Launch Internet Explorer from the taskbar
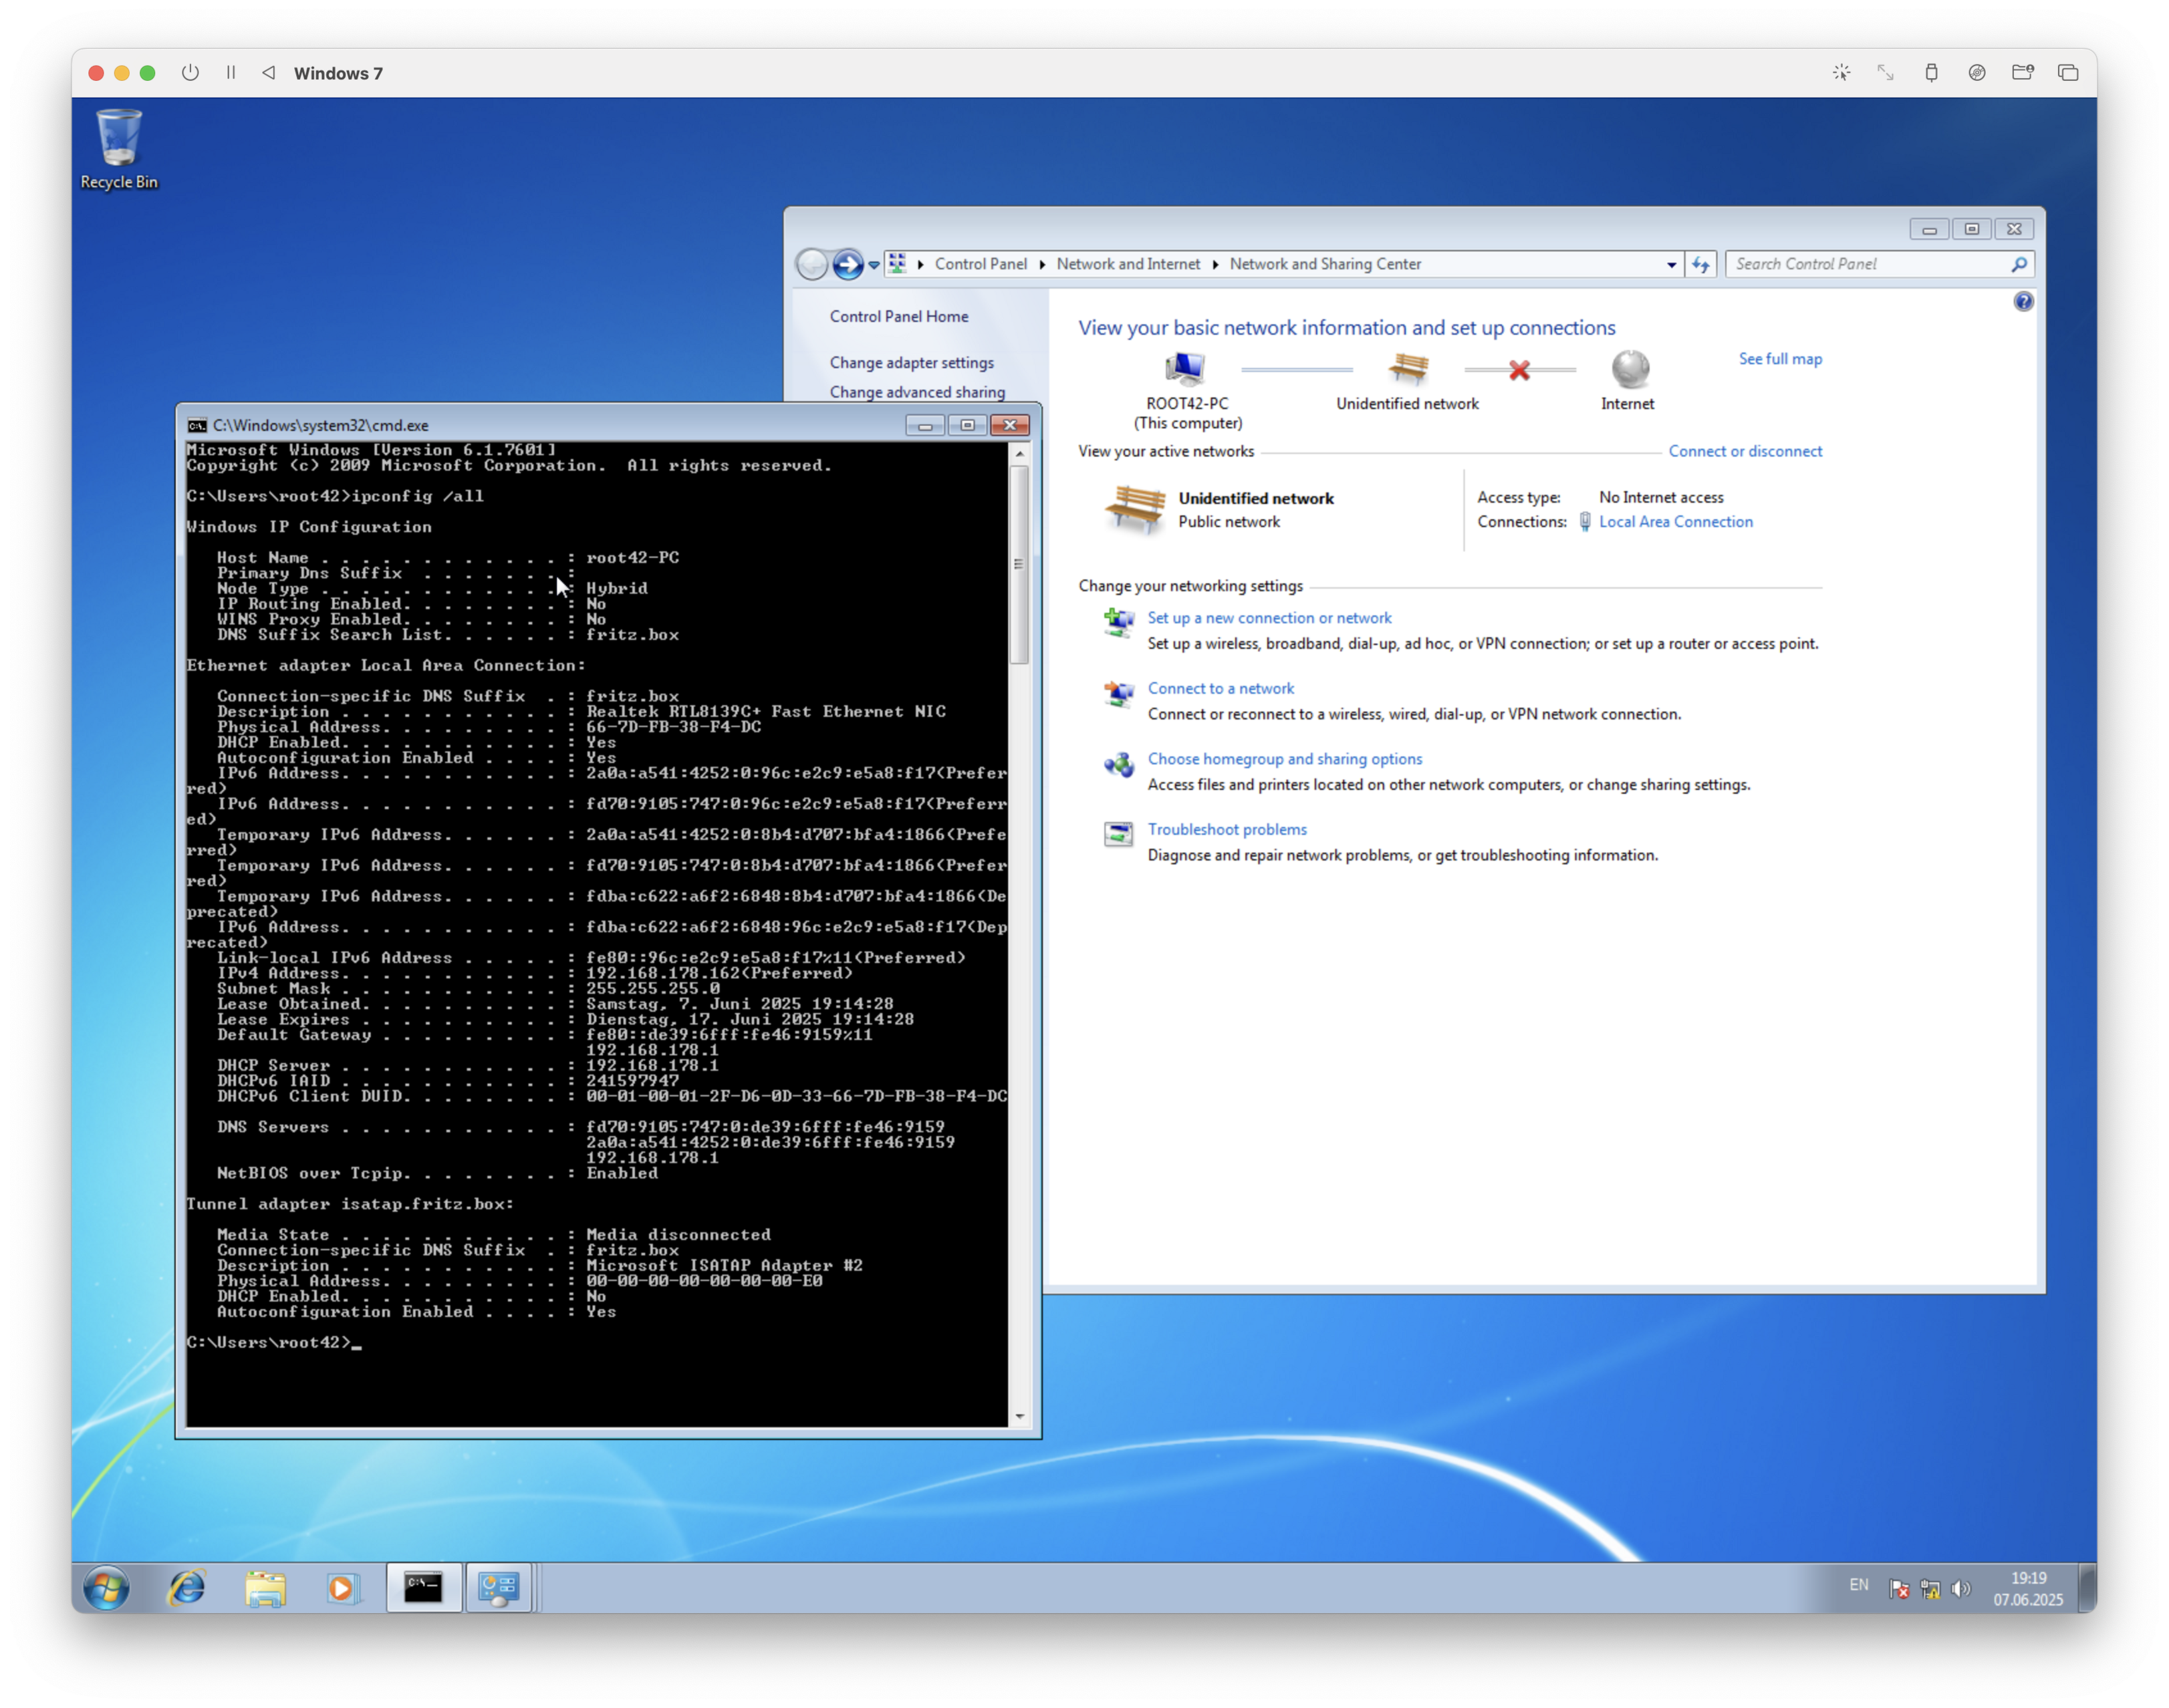This screenshot has width=2169, height=1708. click(187, 1588)
